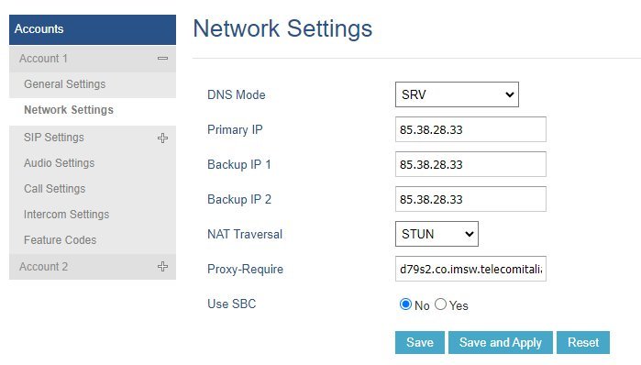Click the Reset button

(583, 342)
